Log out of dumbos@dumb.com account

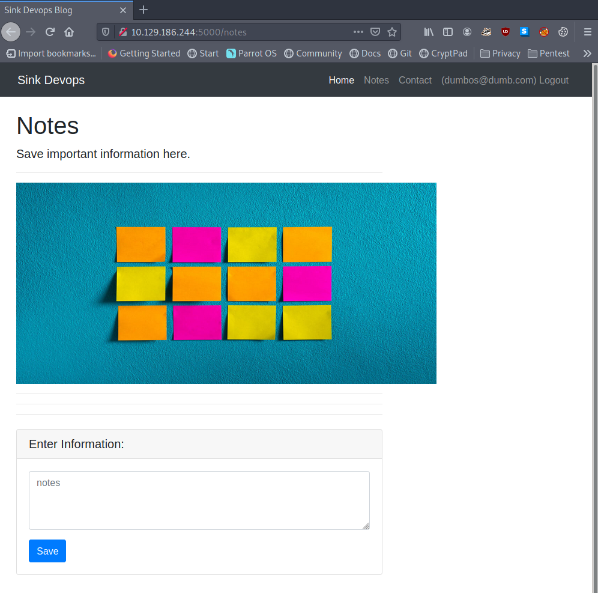pyautogui.click(x=553, y=81)
